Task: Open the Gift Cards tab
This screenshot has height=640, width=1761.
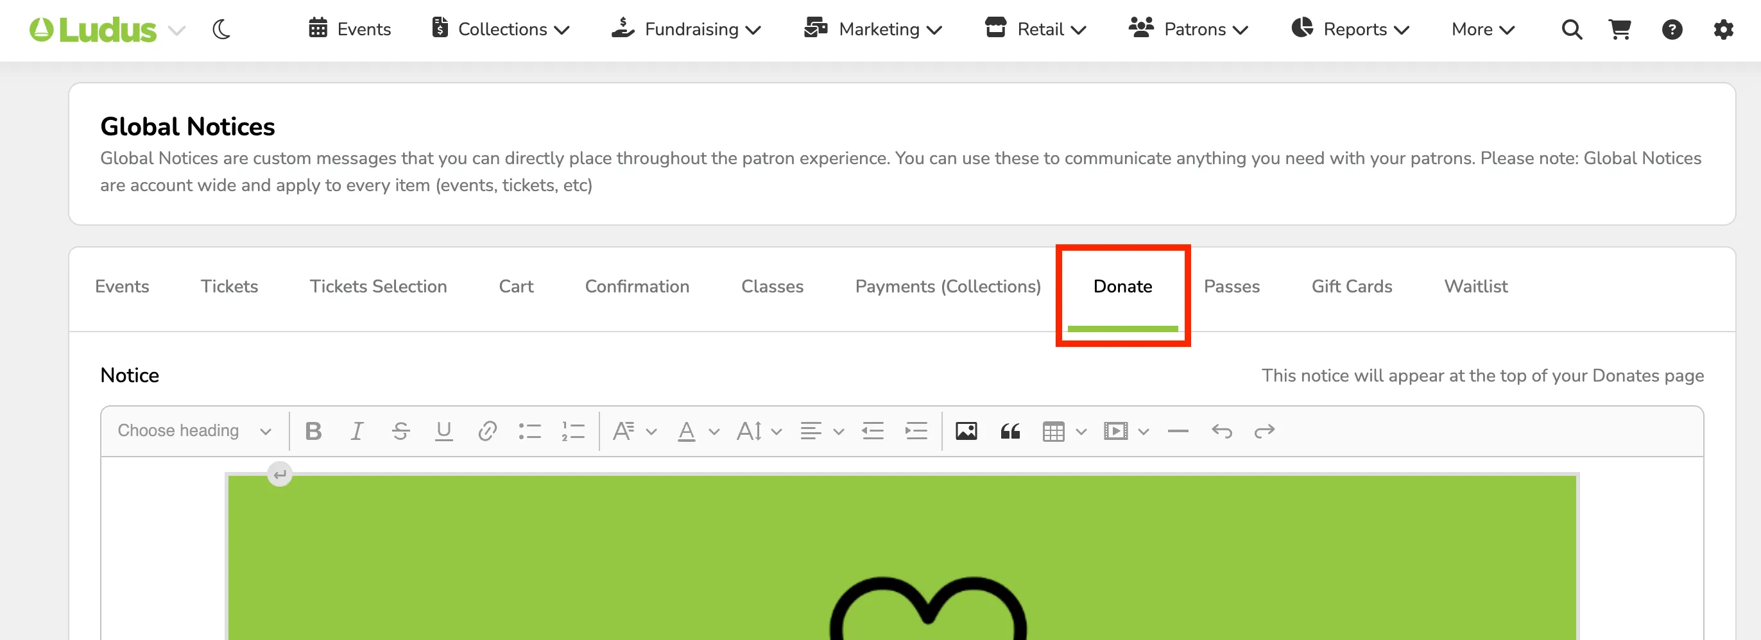Action: coord(1352,286)
